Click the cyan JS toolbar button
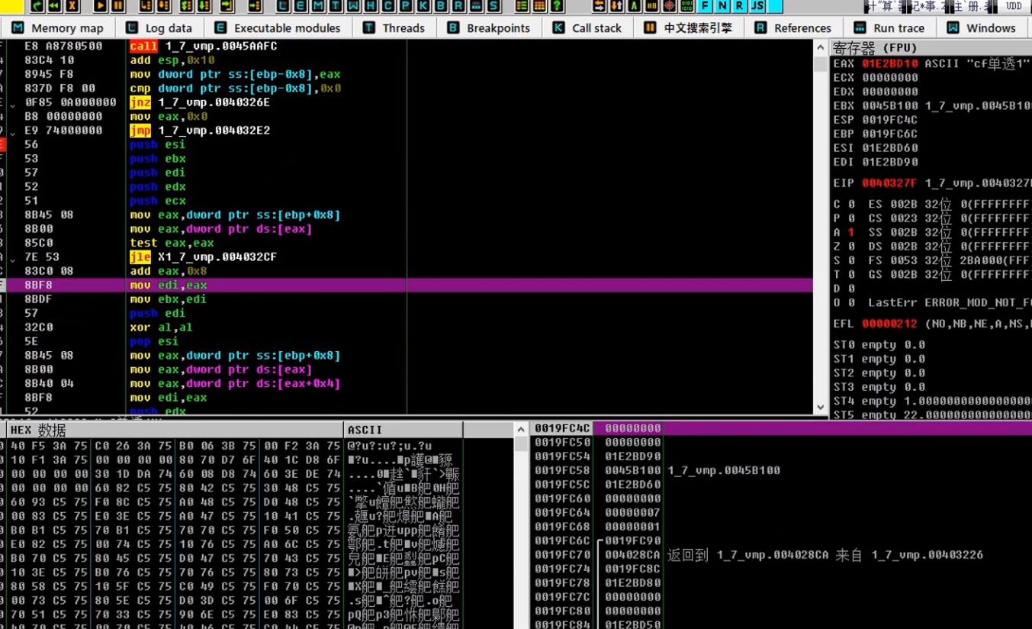This screenshot has height=629, width=1032. pyautogui.click(x=757, y=6)
